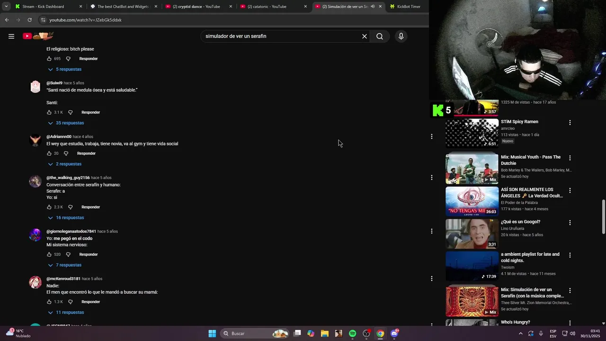Like the comment by @Suiwi9
The image size is (606, 341).
point(49,112)
